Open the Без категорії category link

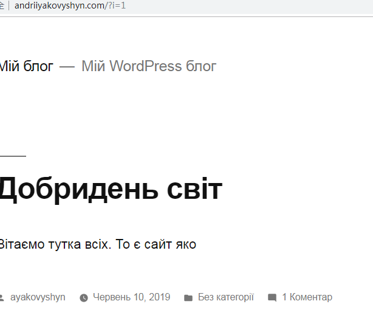[226, 297]
